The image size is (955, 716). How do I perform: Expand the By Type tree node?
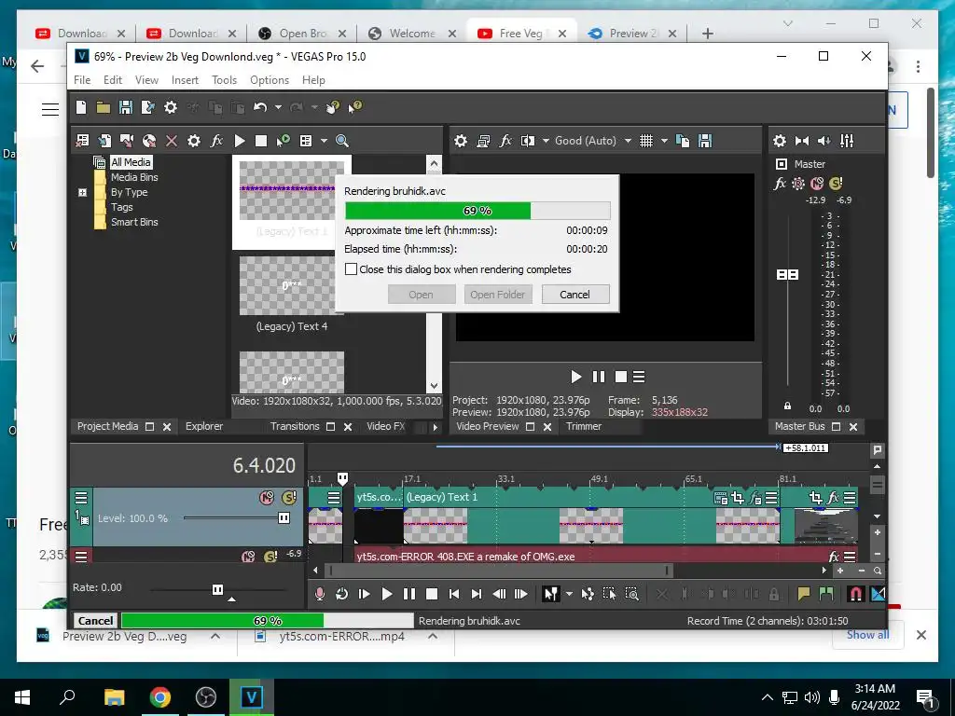pyautogui.click(x=83, y=192)
